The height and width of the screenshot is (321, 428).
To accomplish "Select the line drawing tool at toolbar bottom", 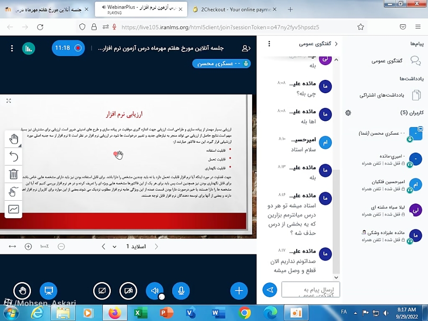I will [14, 206].
